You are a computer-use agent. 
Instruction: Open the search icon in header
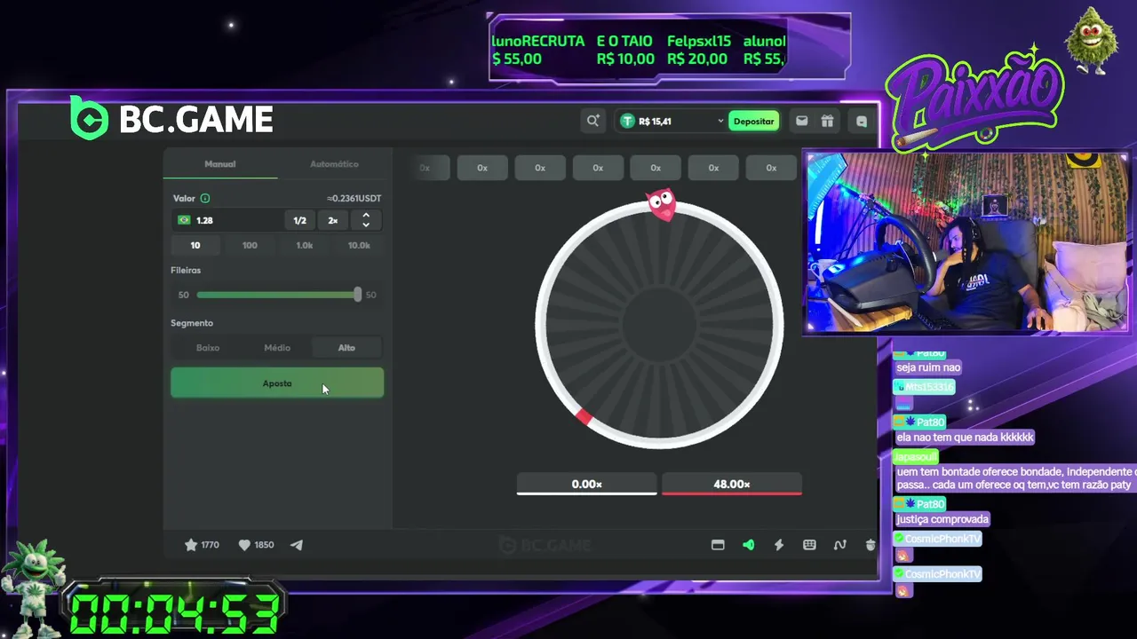(x=592, y=121)
